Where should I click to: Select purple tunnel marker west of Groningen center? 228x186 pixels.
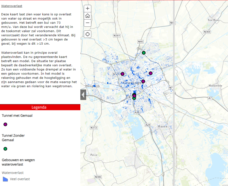(x=123, y=74)
